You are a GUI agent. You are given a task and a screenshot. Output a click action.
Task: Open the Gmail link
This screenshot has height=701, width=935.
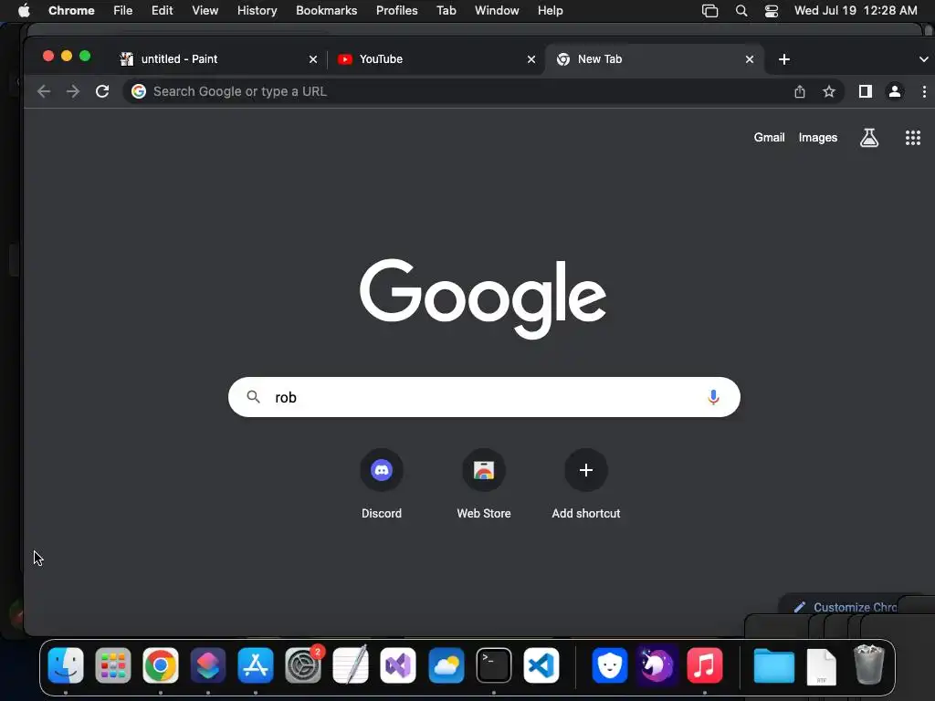769,138
